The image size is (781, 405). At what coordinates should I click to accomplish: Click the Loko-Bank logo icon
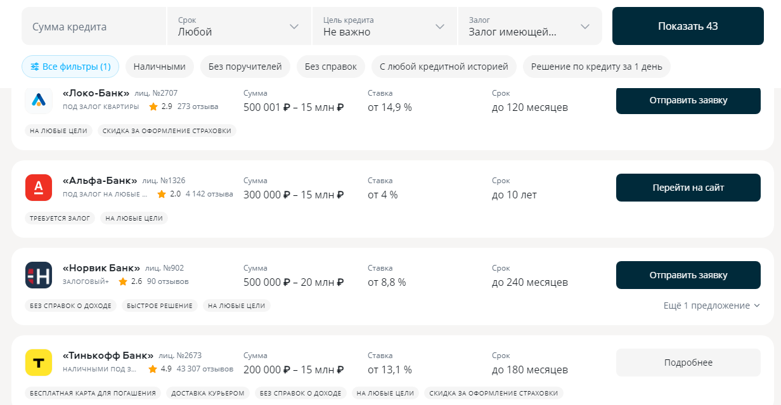point(38,100)
